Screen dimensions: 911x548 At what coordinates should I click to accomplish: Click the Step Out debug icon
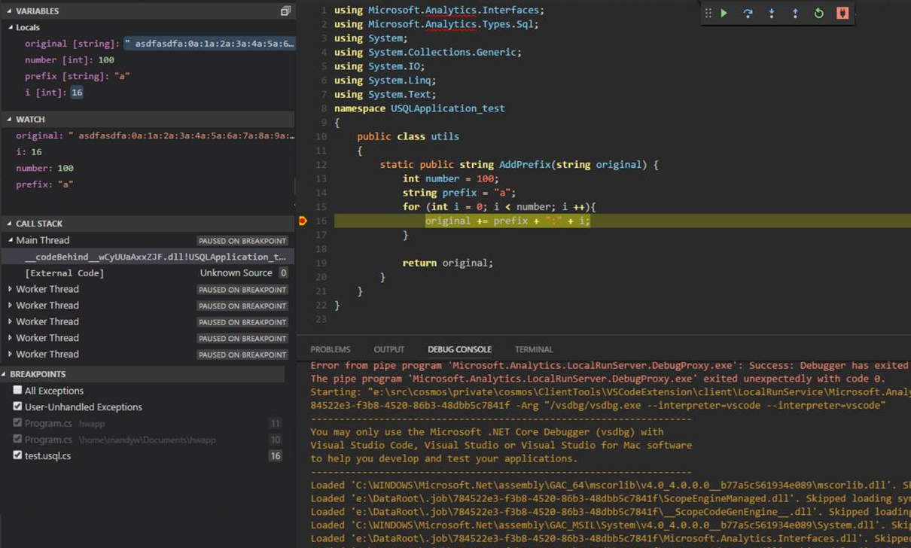(794, 13)
